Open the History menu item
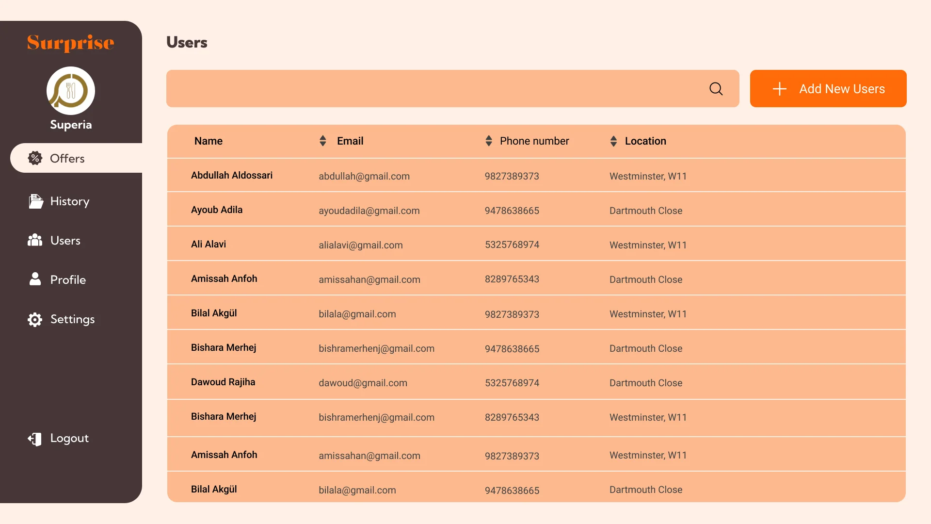The height and width of the screenshot is (524, 931). click(70, 201)
